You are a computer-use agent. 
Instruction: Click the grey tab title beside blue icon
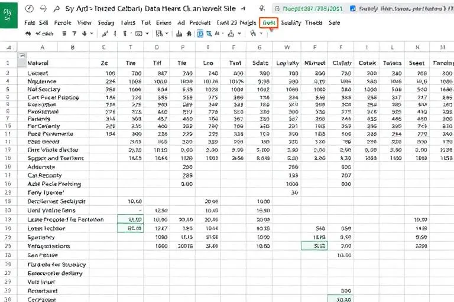point(406,9)
